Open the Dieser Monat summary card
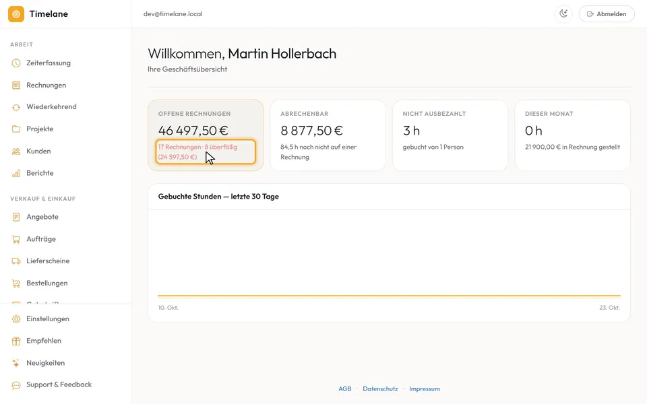The image size is (647, 404). click(573, 135)
